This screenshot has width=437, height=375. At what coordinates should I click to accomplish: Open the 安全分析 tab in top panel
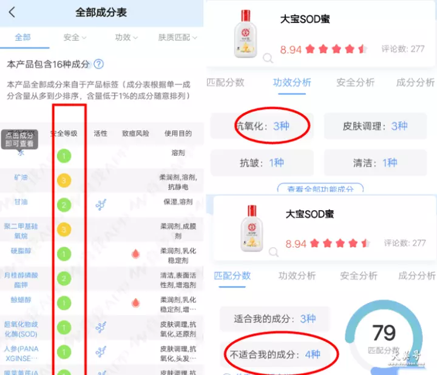(355, 82)
